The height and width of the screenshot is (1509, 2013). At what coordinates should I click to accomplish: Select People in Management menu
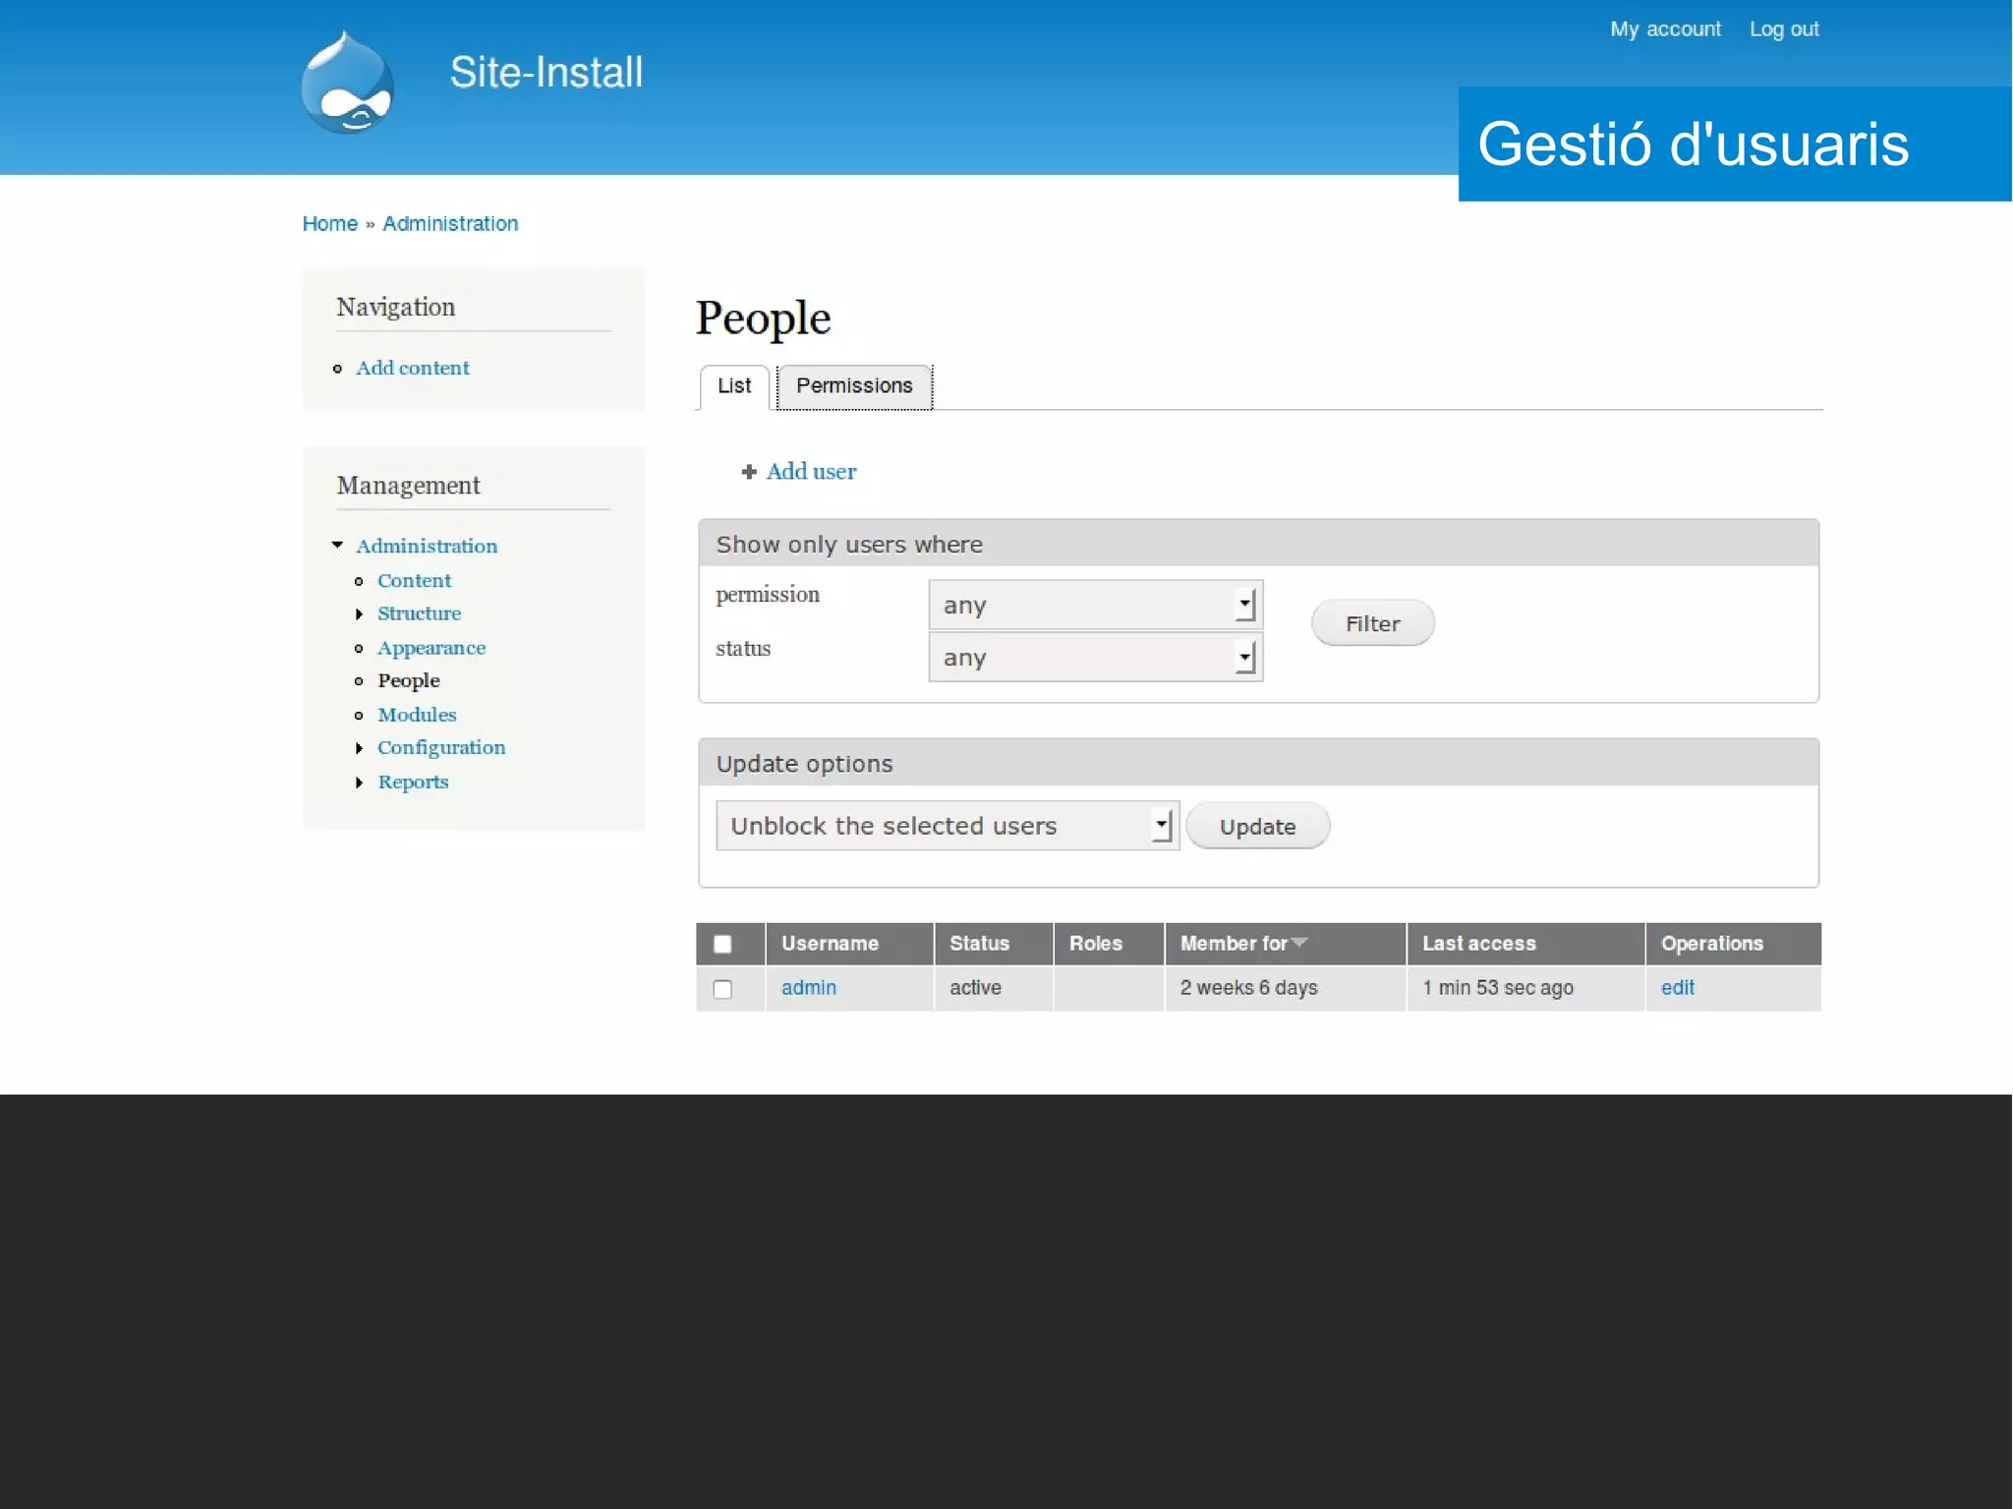pos(409,680)
